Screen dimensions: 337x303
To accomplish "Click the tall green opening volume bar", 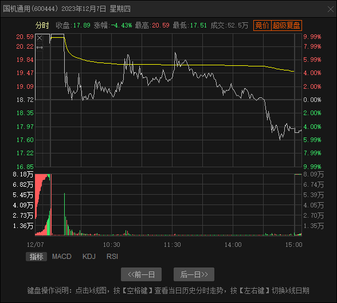I will tap(64, 214).
